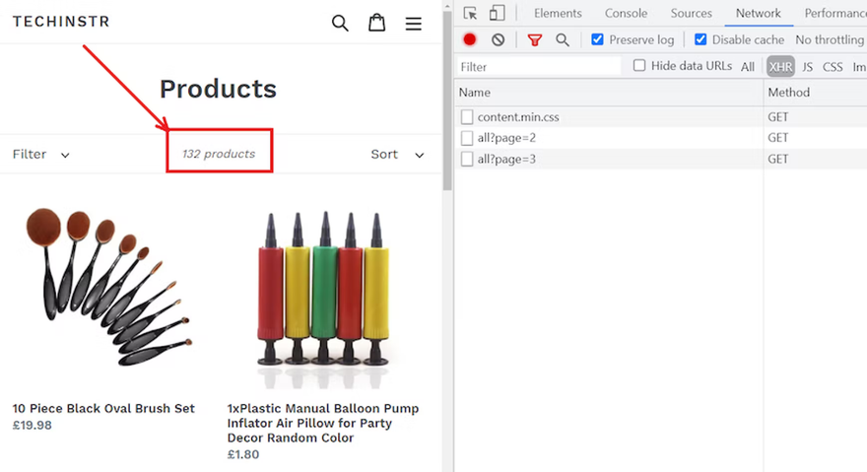Open the No throttling dropdown
The width and height of the screenshot is (867, 472).
click(830, 39)
